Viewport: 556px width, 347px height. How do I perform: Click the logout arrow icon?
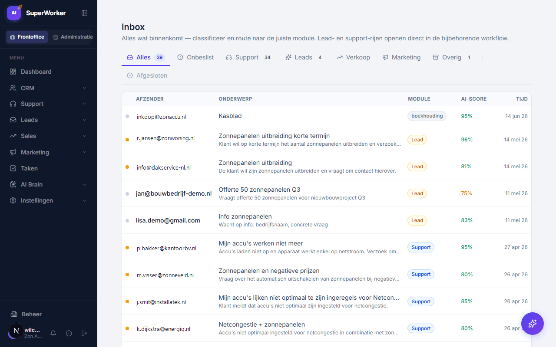tap(84, 333)
